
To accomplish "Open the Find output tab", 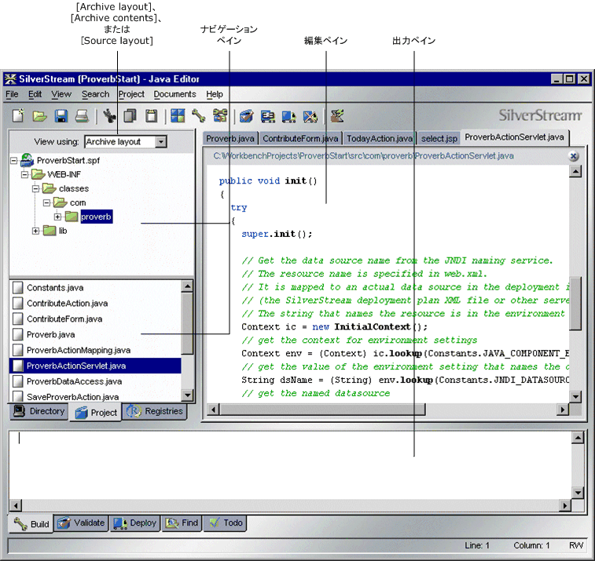I will click(182, 523).
